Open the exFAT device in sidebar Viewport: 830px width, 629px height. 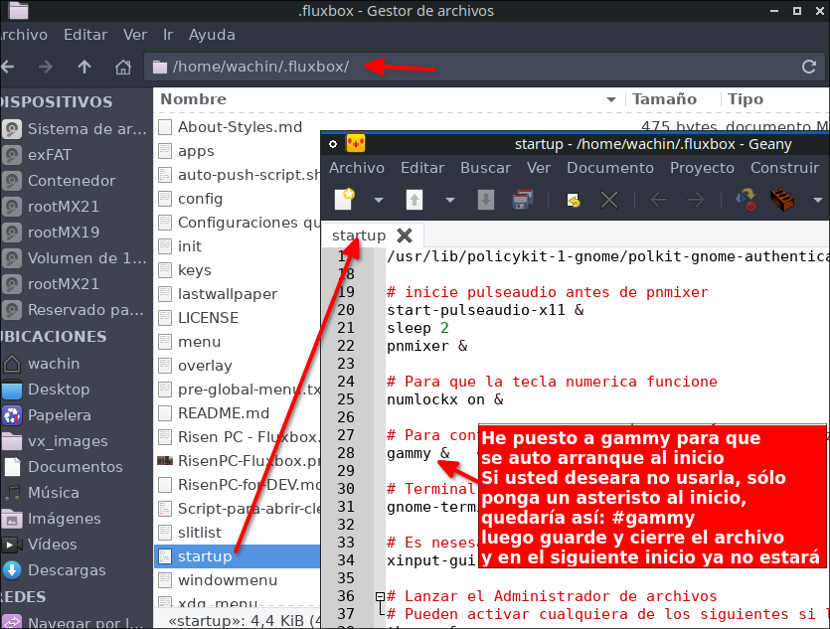(50, 155)
